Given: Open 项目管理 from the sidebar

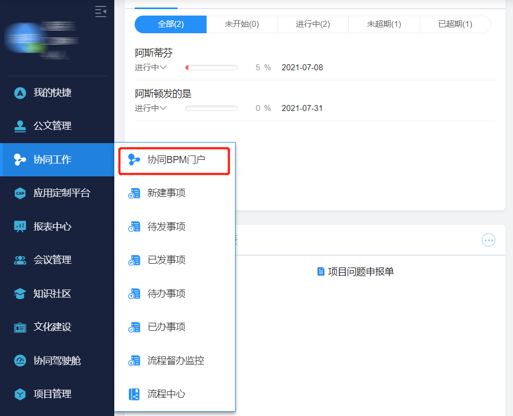Looking at the screenshot, I should 20,394.
